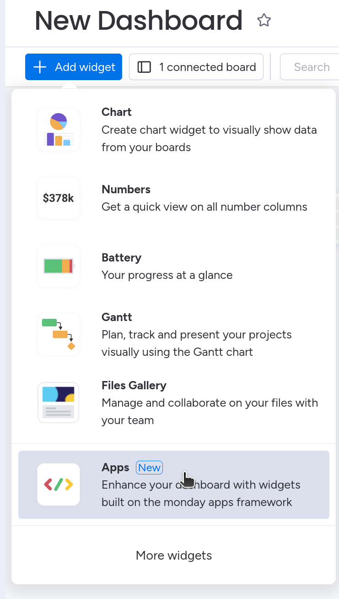
Task: Click the Battery widget progress icon
Action: pos(59,266)
